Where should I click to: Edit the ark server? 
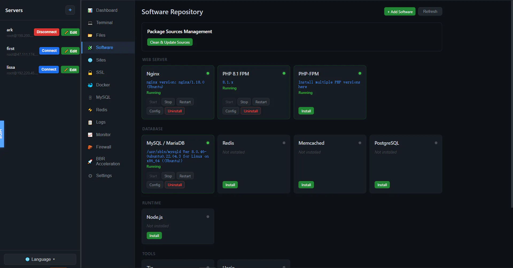pos(71,32)
